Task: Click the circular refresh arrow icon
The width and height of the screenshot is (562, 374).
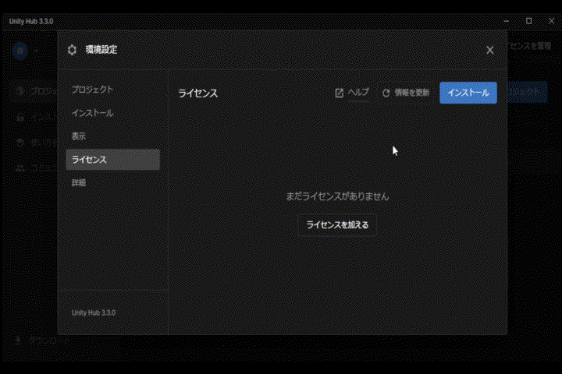Action: [386, 93]
